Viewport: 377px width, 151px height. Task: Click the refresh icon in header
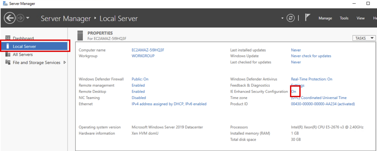tap(290, 18)
